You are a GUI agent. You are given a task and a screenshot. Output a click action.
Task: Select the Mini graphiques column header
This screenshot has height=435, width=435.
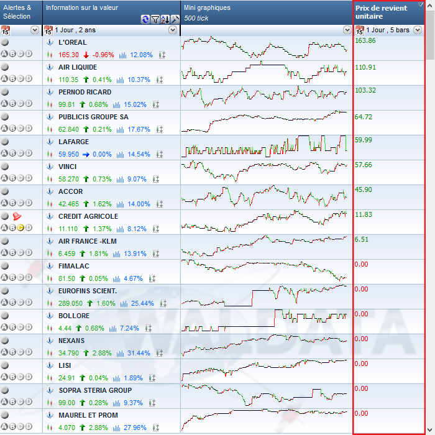[267, 12]
